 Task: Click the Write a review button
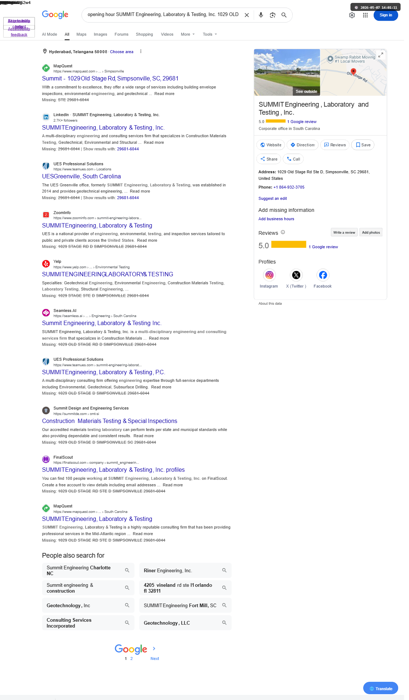344,232
